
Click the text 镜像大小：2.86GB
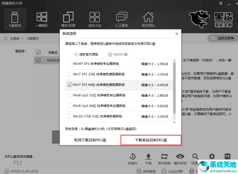[155, 96]
